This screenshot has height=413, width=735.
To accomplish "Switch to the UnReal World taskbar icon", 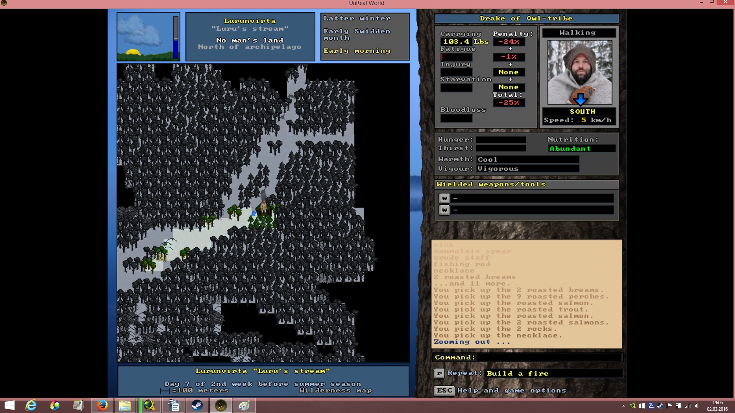I will pyautogui.click(x=221, y=405).
